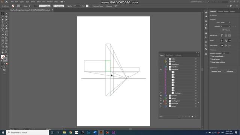This screenshot has width=240, height=135.
Task: Click the Stroke color swatch in the control bar
Action: (18, 6)
